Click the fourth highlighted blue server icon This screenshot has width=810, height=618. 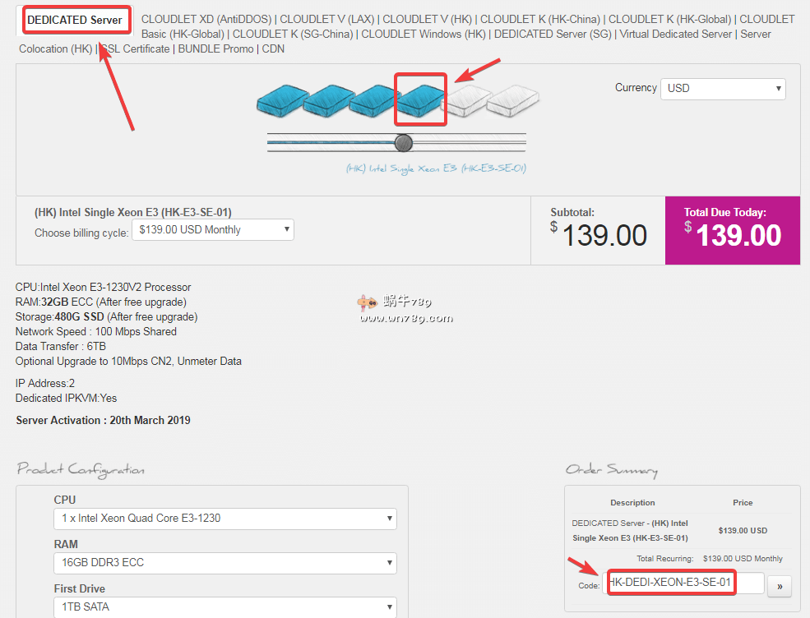tap(420, 99)
